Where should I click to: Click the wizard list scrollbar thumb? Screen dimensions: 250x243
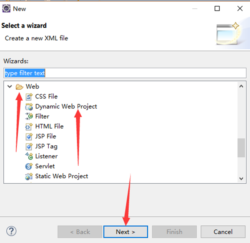[x=241, y=148]
